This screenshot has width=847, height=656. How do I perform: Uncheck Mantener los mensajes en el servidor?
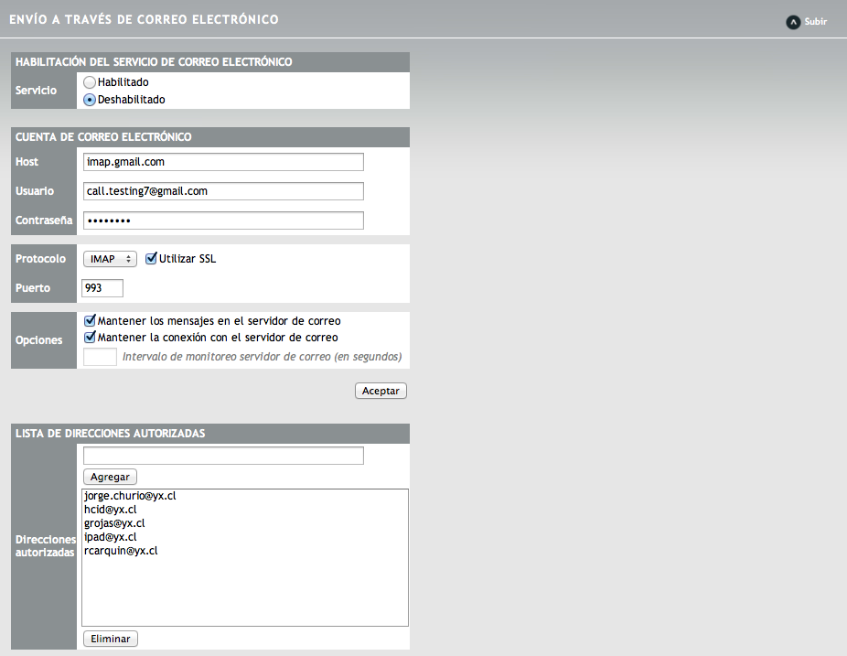click(x=91, y=320)
